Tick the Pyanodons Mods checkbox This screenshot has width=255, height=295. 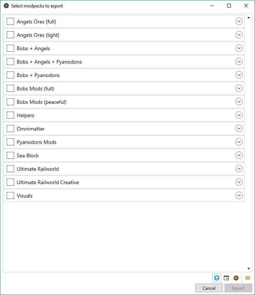[x=10, y=142]
